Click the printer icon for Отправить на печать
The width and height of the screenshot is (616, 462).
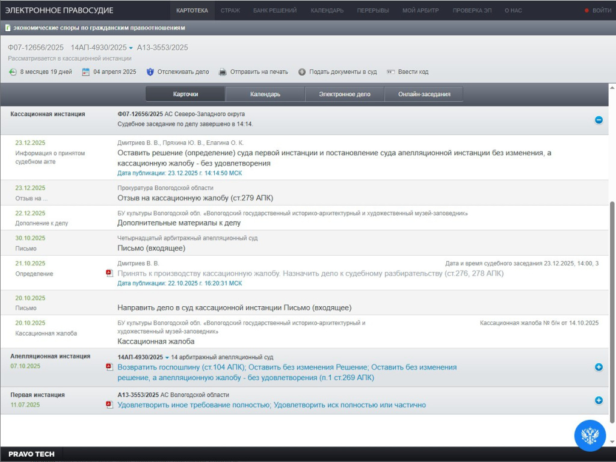[223, 72]
